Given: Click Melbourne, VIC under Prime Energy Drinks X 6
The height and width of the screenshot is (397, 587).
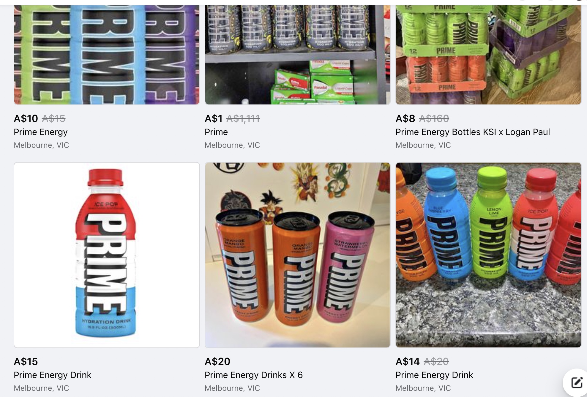Looking at the screenshot, I should pyautogui.click(x=232, y=388).
